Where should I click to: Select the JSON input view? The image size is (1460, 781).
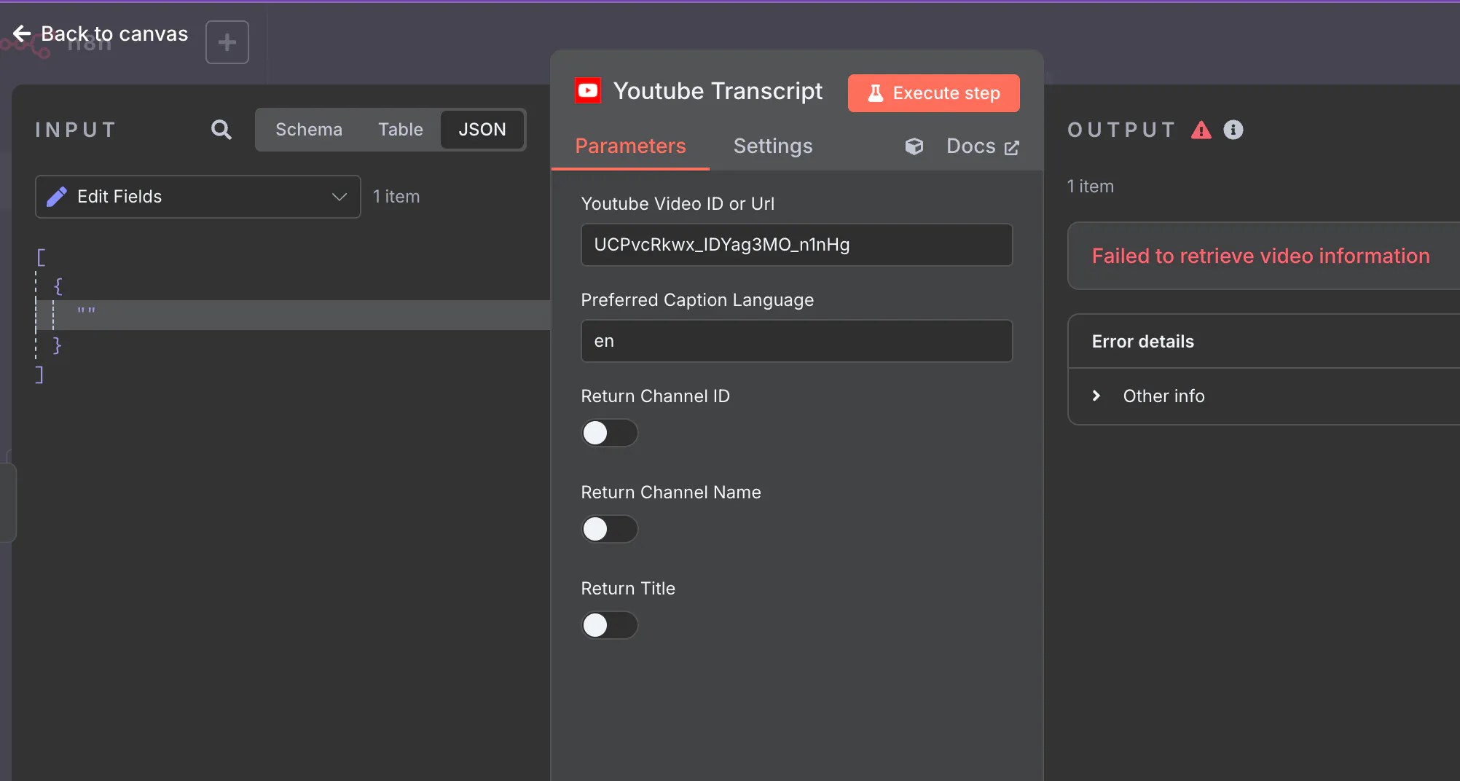[x=482, y=130]
